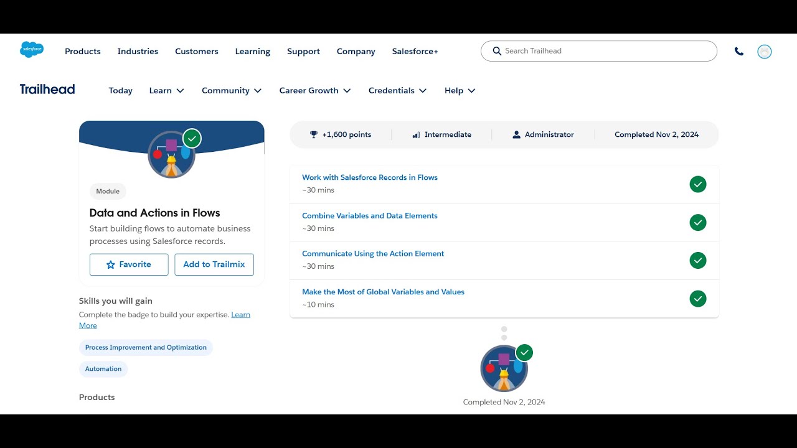The height and width of the screenshot is (448, 797).
Task: Click the Data and Actions in Flows title
Action: [x=154, y=213]
